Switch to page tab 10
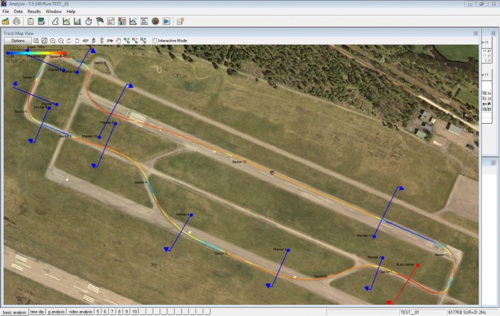Screen dimensions: 500x316 (135, 312)
